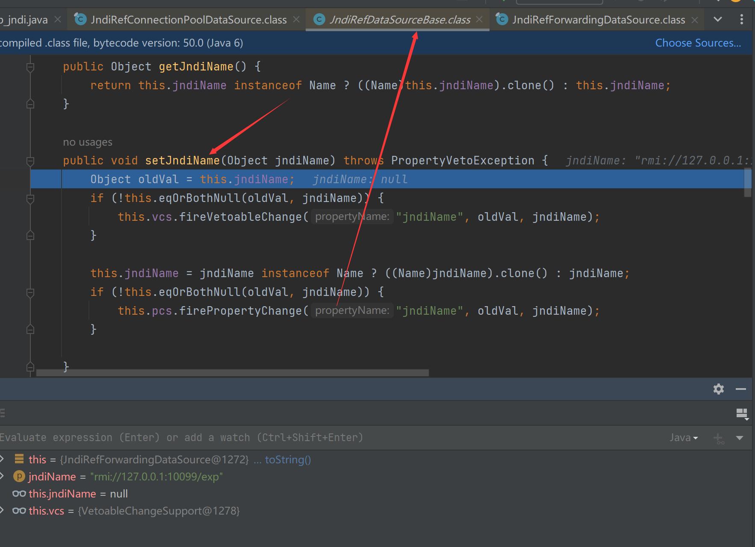The width and height of the screenshot is (755, 547).
Task: Click the Choose Sources... link
Action: pos(698,43)
